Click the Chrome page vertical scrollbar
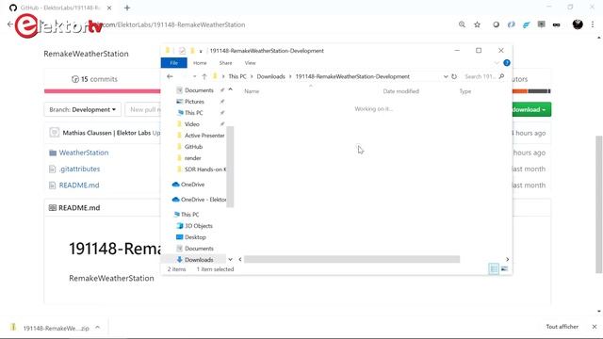Viewport: 603px width, 339px height. tap(599, 204)
